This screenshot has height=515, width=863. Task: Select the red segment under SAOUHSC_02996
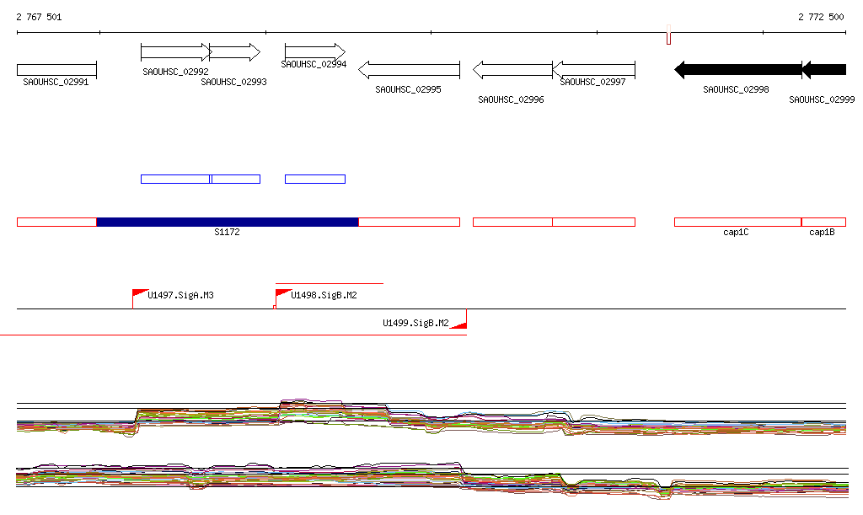click(x=512, y=223)
